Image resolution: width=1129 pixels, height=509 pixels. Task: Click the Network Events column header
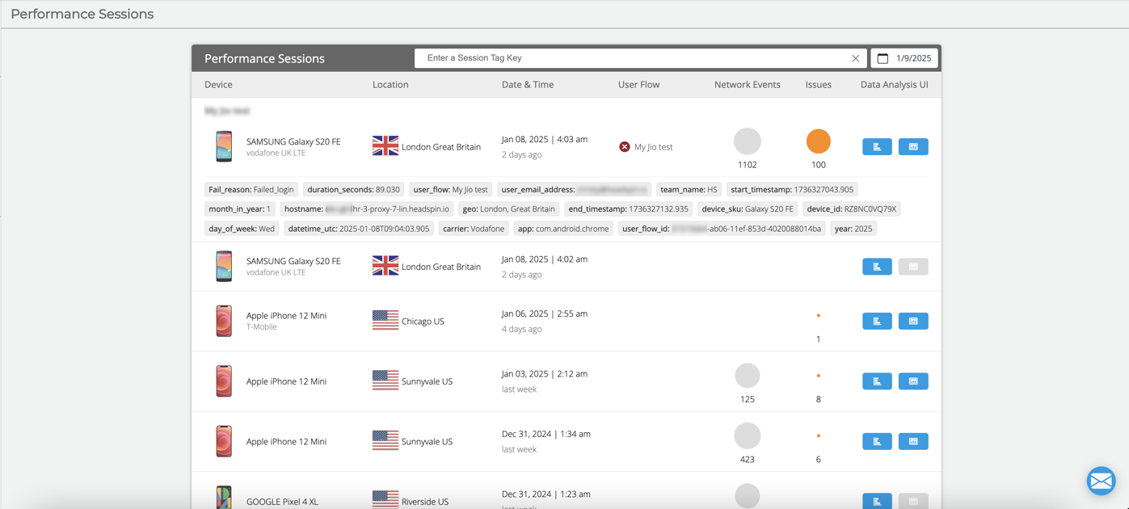click(748, 85)
